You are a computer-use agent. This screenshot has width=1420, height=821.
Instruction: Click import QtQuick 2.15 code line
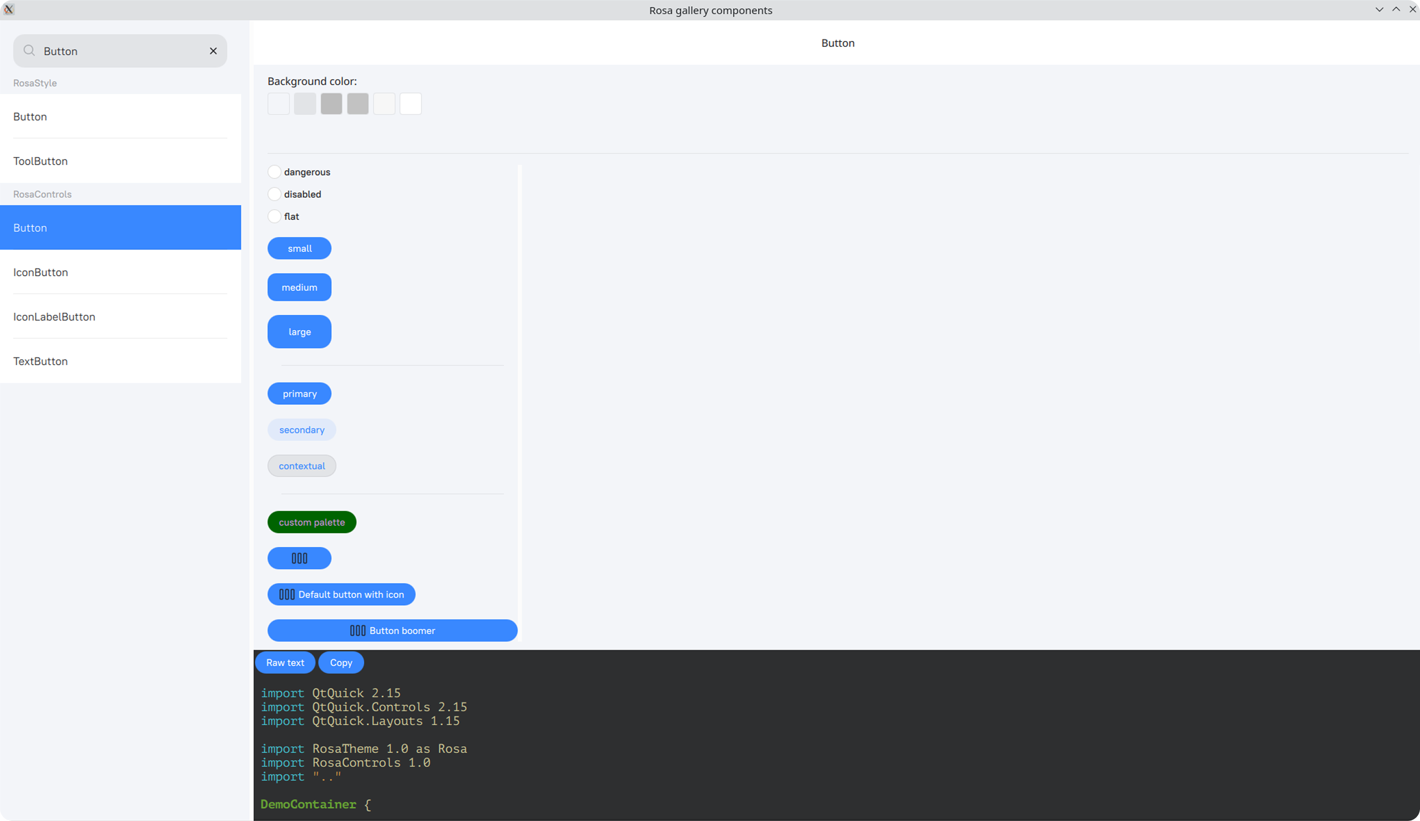[x=331, y=693]
